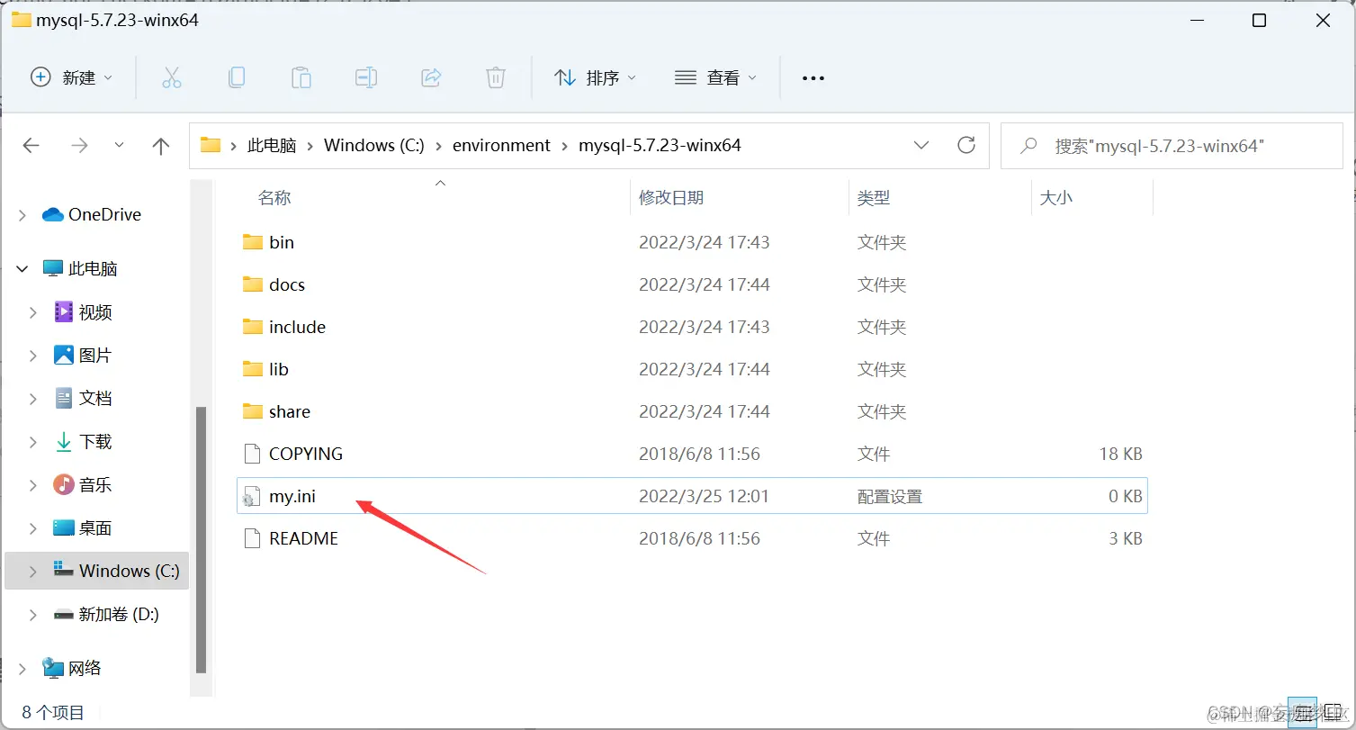Screen dimensions: 1356x730
Task: Click the Paste clipboard icon
Action: click(x=301, y=77)
